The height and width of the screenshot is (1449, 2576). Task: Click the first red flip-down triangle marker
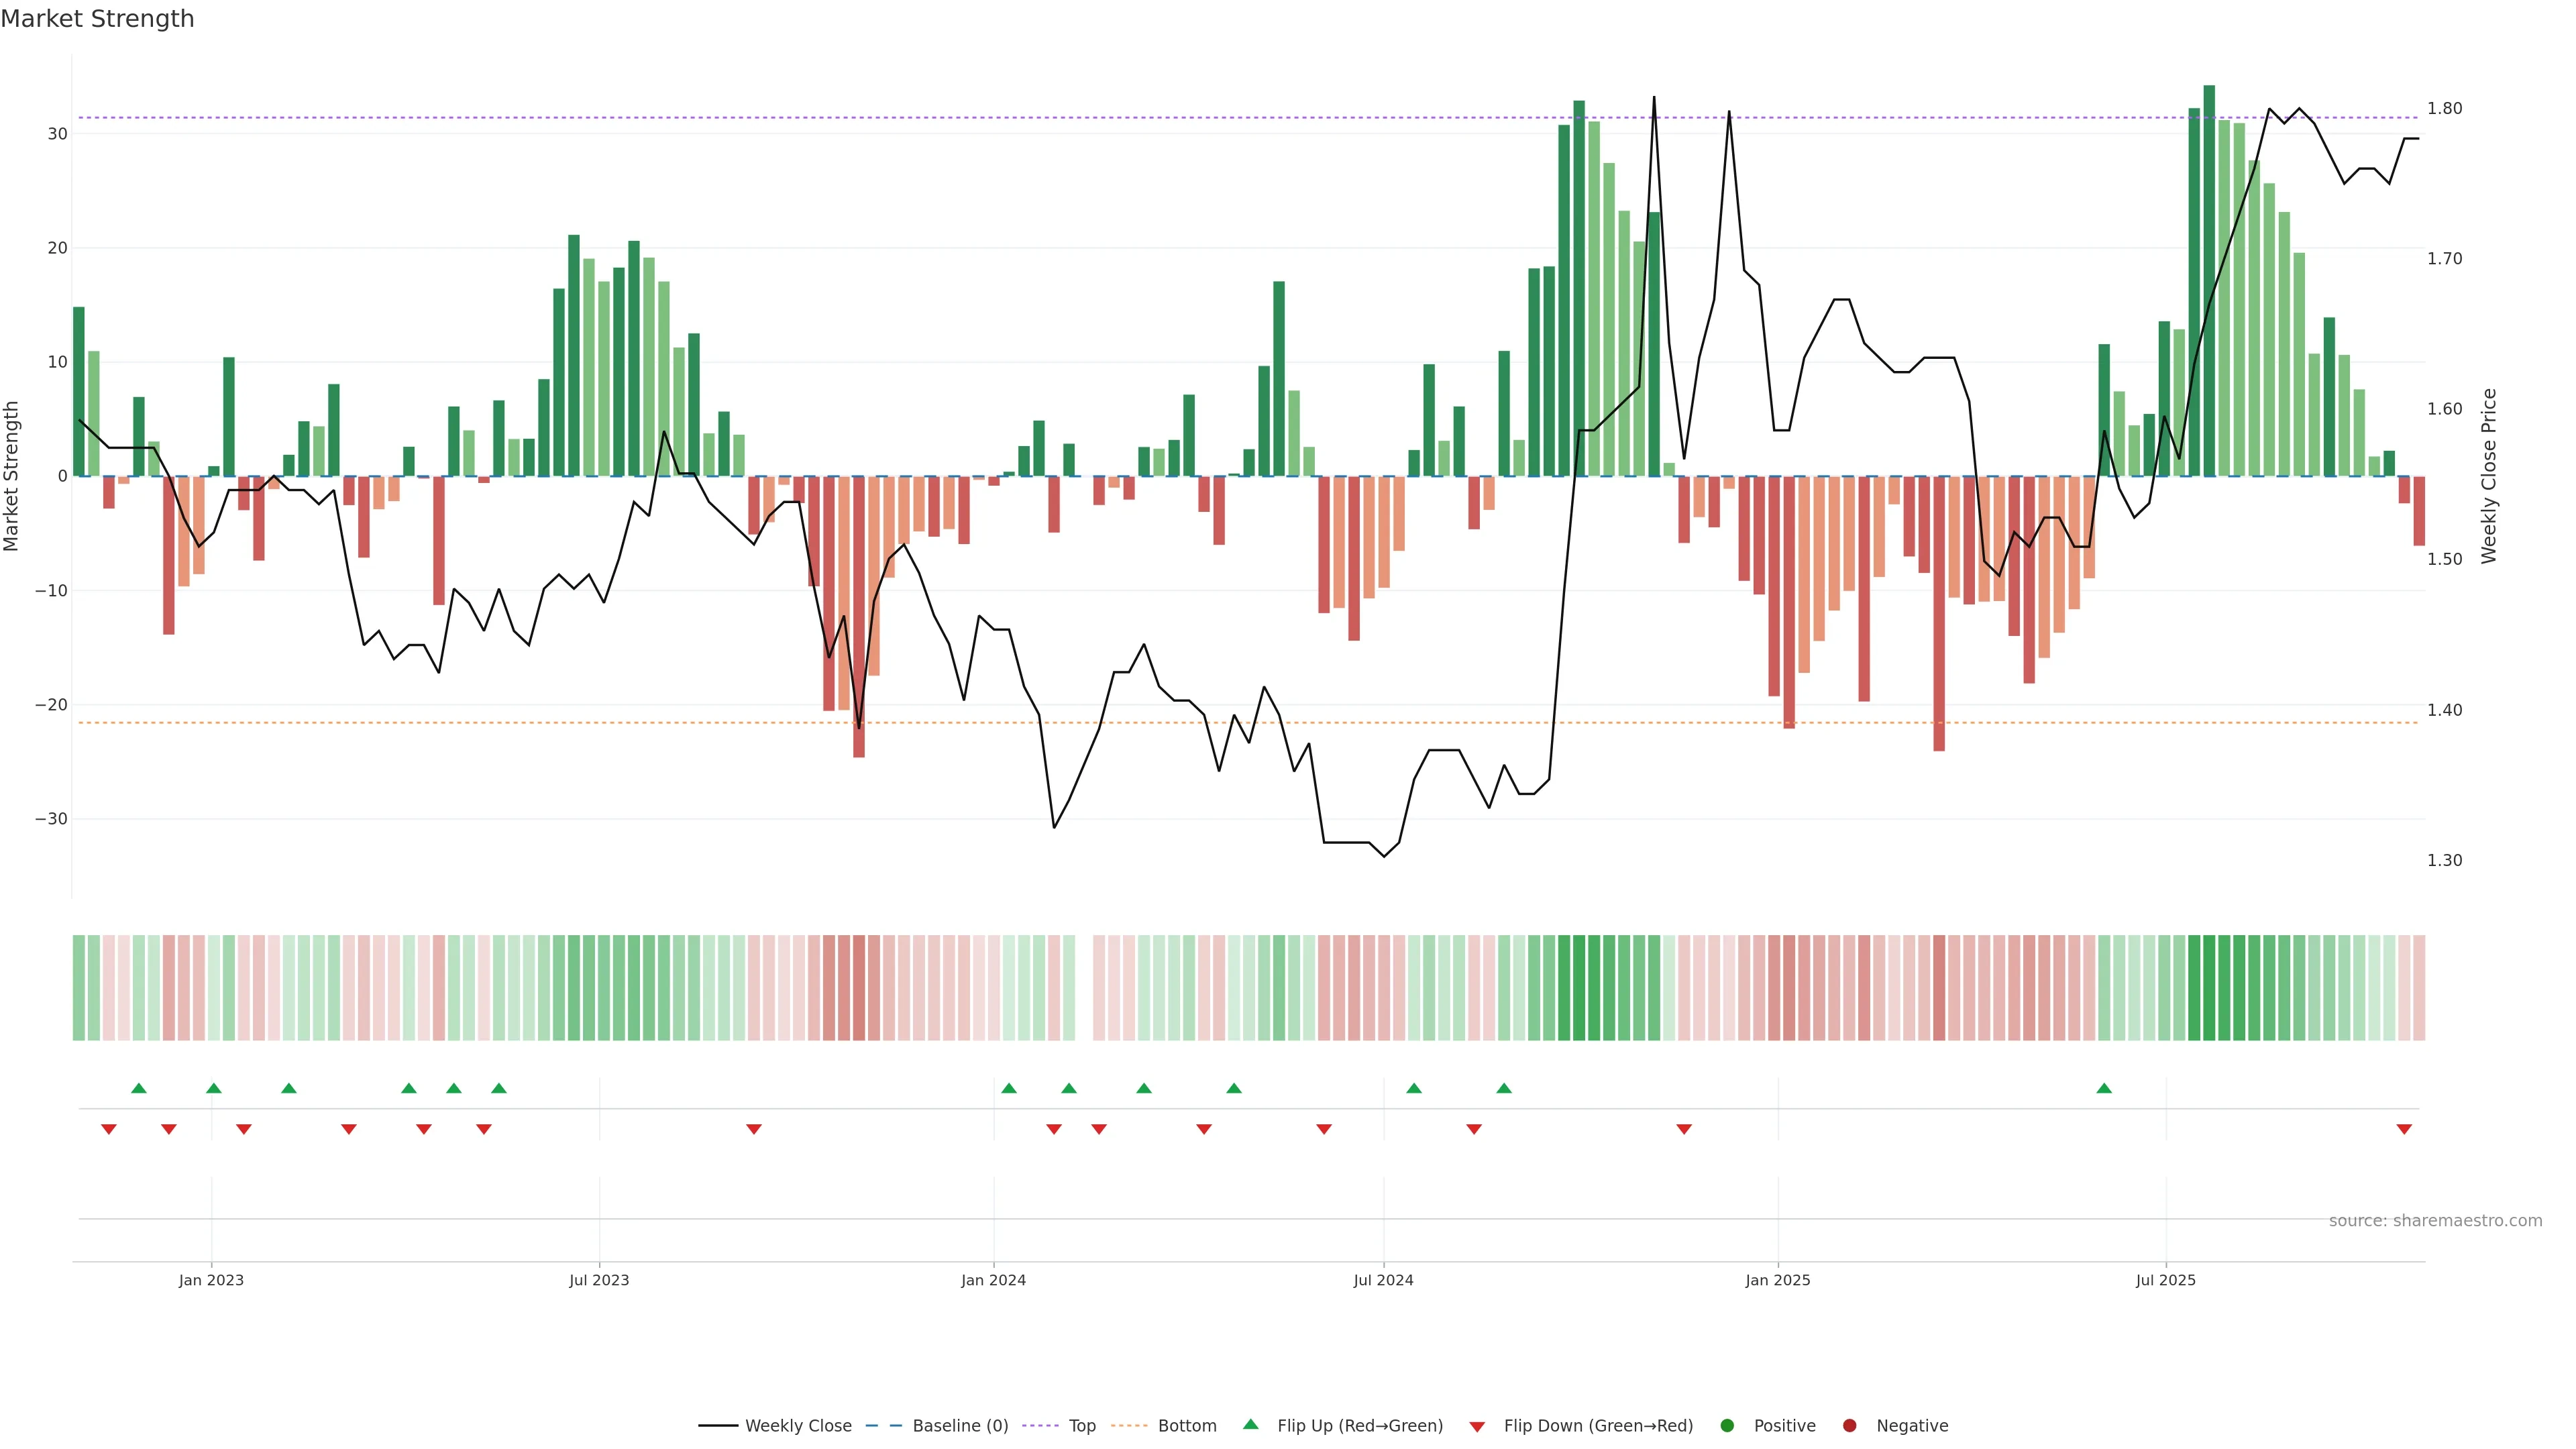click(x=109, y=1129)
